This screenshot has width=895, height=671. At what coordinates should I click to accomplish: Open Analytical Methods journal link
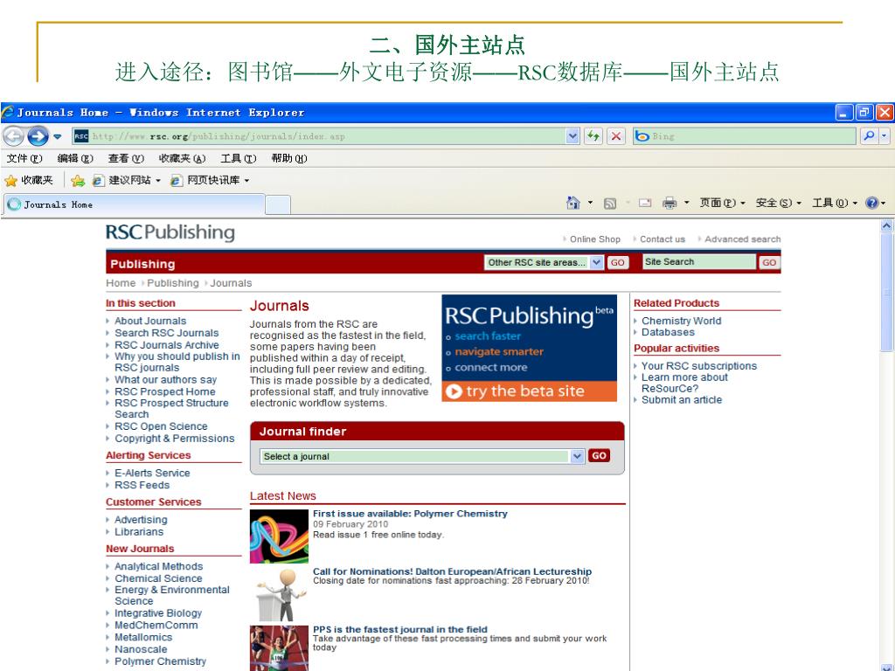pos(159,566)
